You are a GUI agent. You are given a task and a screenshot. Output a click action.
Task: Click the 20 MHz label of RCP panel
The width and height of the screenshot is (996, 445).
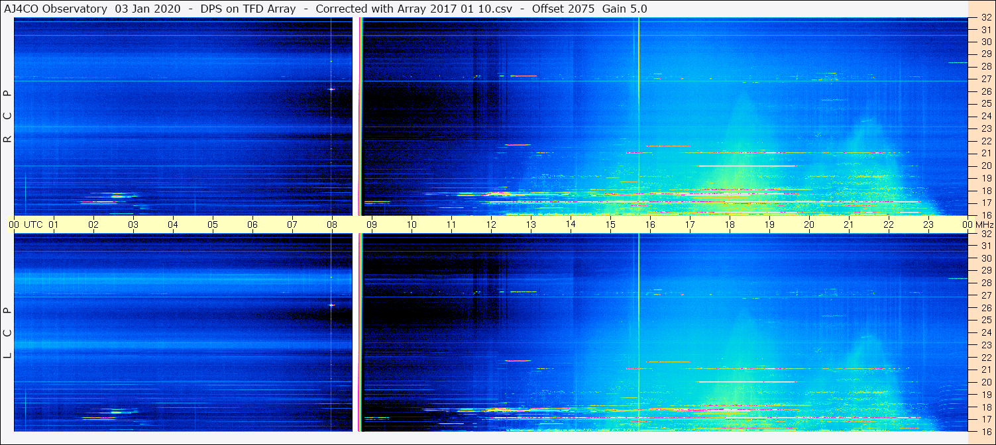[986, 166]
